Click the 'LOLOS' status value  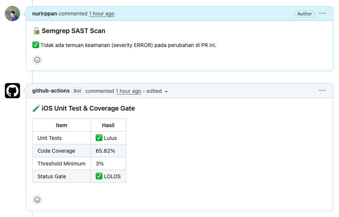coord(108,176)
